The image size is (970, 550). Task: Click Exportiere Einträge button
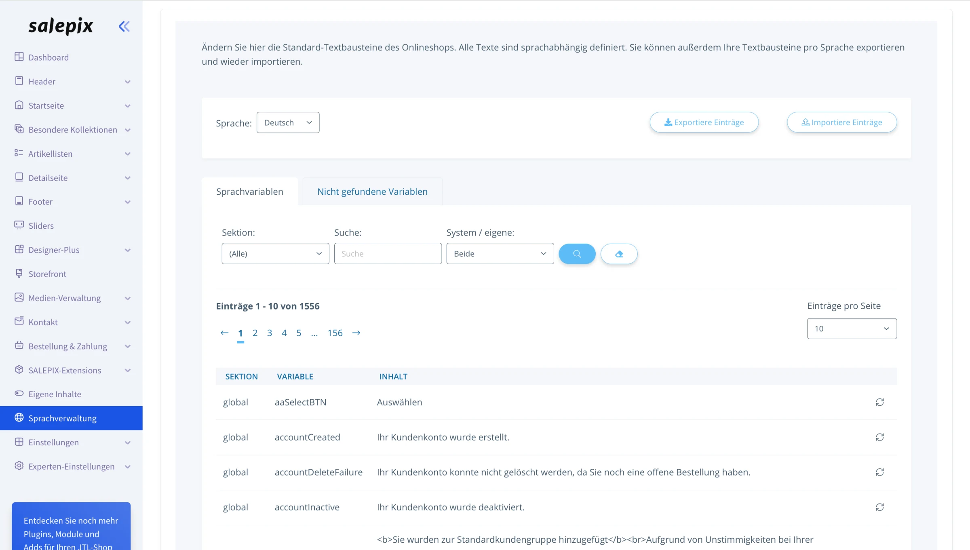(704, 122)
